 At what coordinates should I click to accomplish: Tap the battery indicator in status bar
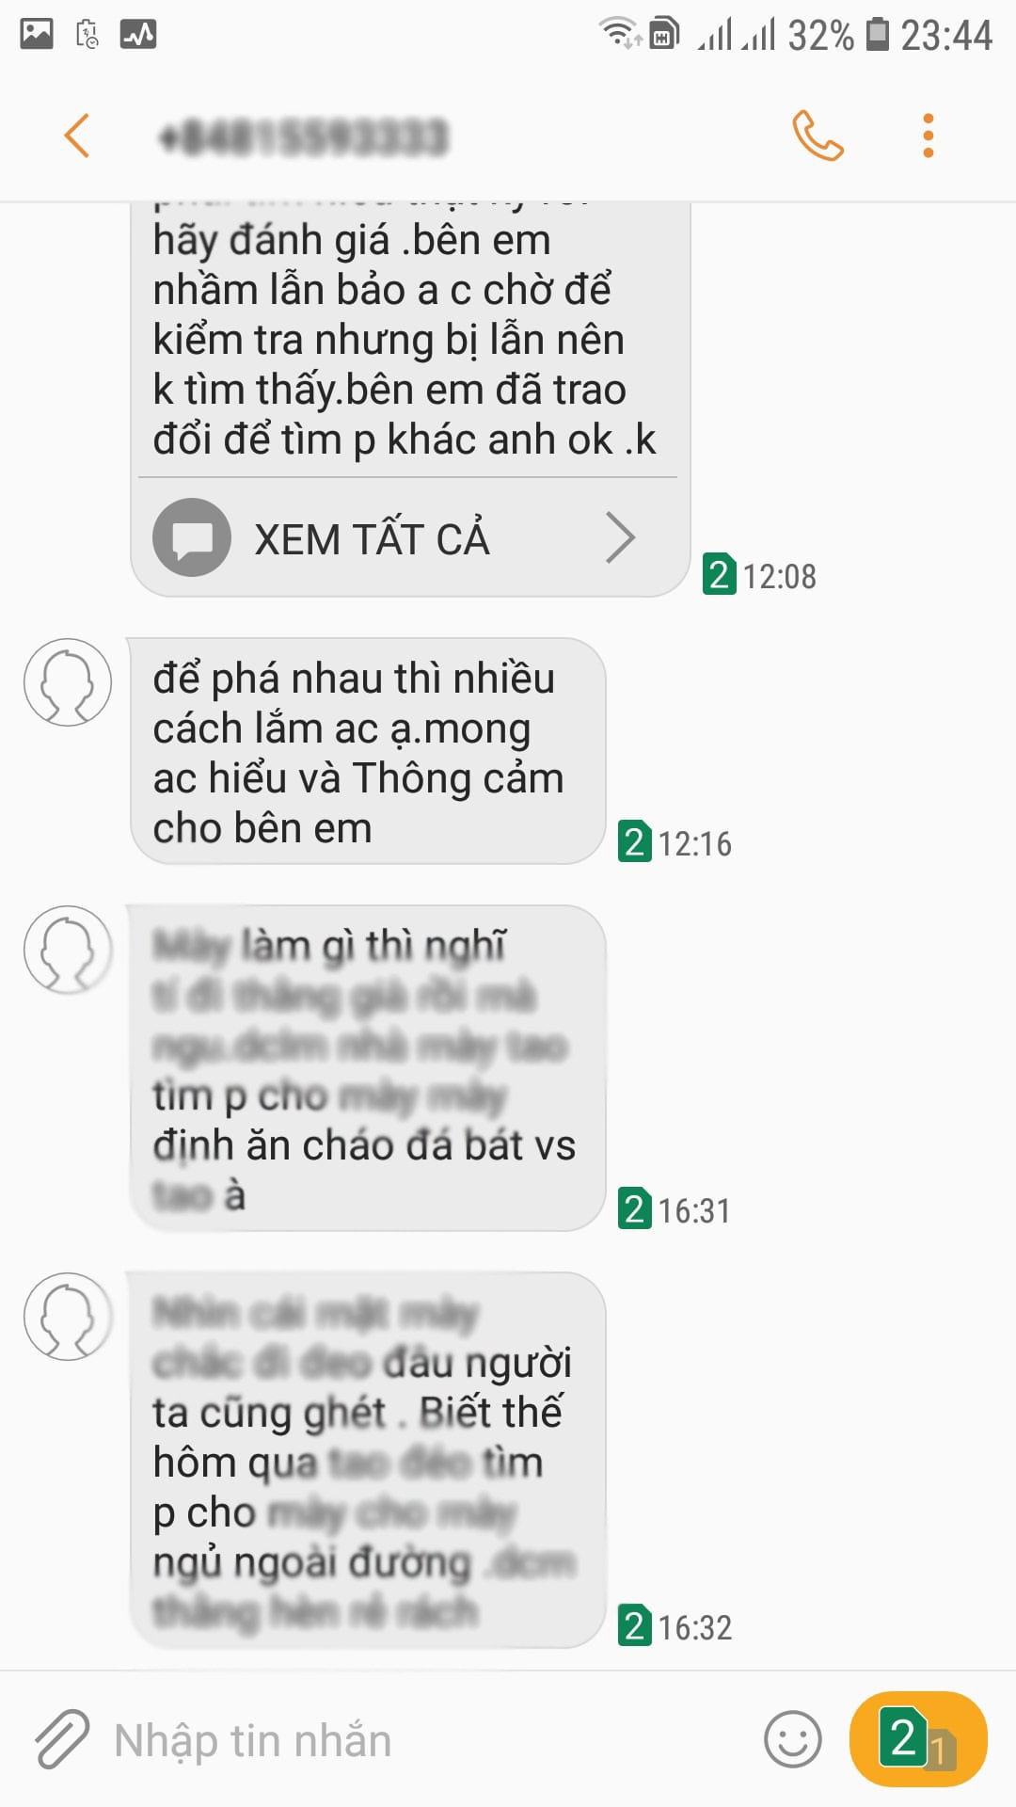pyautogui.click(x=877, y=34)
